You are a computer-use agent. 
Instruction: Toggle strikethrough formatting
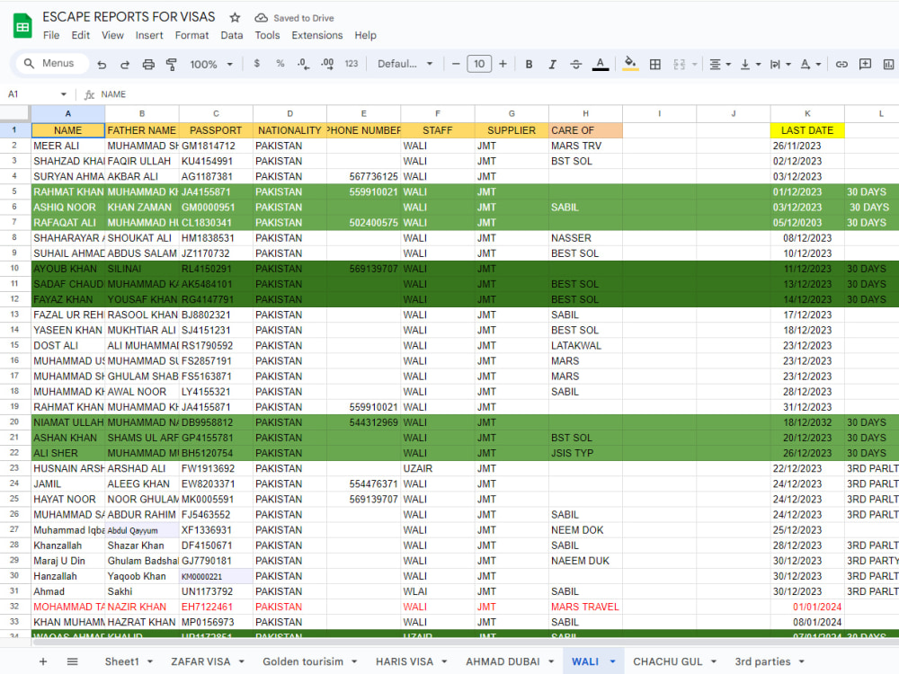(575, 64)
